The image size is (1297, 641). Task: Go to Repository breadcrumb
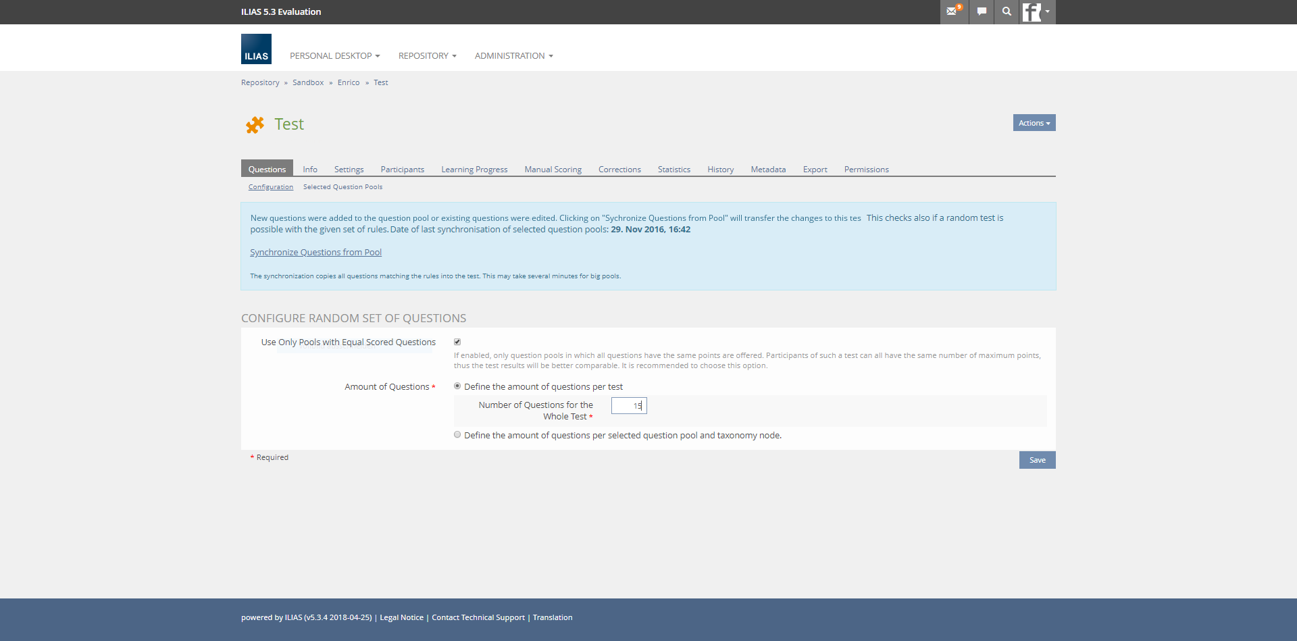[x=260, y=82]
